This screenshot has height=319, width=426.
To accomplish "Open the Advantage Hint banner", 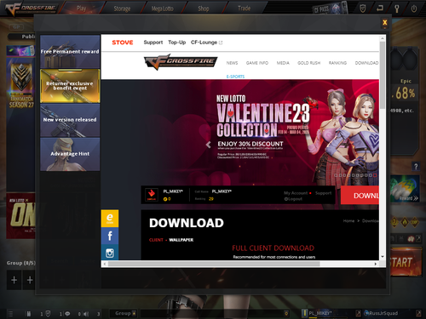I will pos(70,154).
